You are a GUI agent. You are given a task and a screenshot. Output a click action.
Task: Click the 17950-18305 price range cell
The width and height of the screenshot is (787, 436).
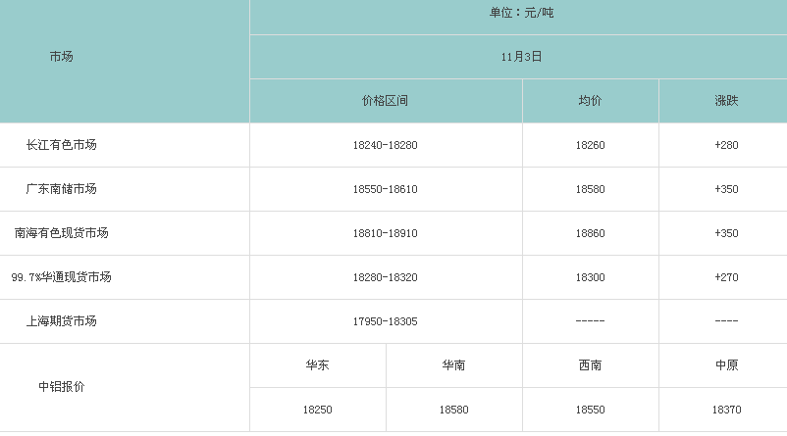coord(385,321)
